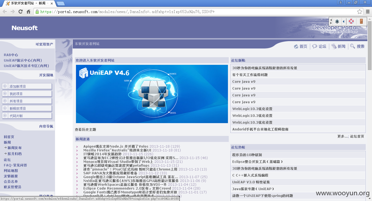Click the icon beside 我的项目
This screenshot has height=201, width=372.
5,93
